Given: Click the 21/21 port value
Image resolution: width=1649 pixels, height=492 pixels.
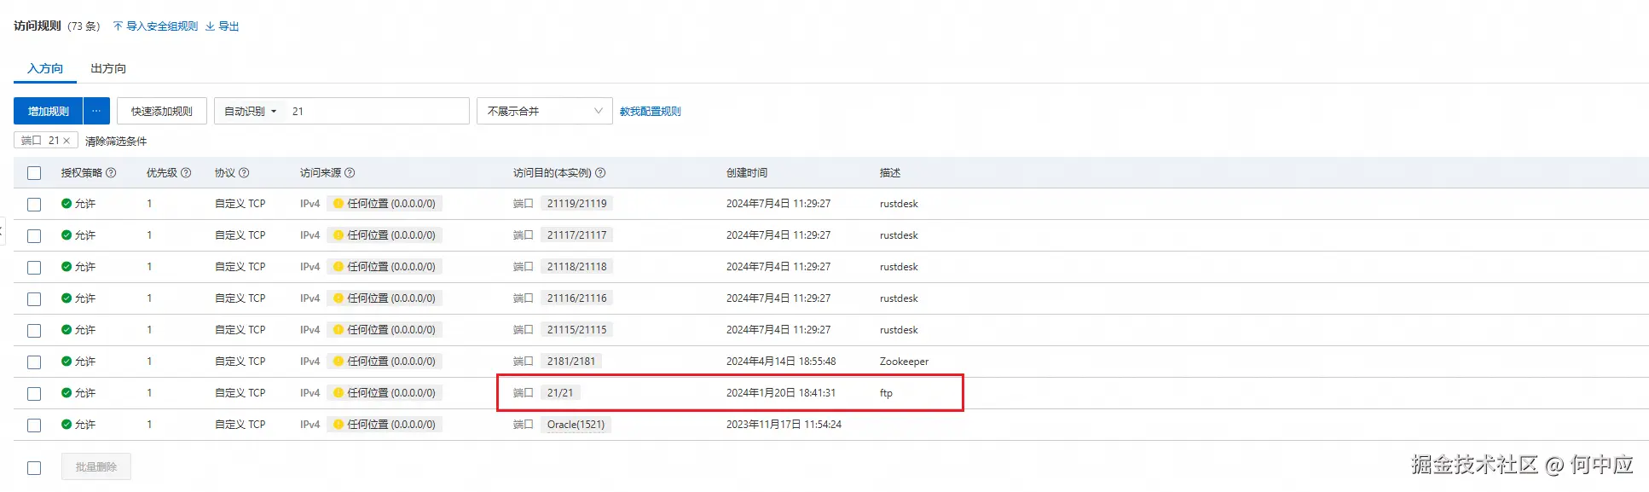Looking at the screenshot, I should click(560, 393).
